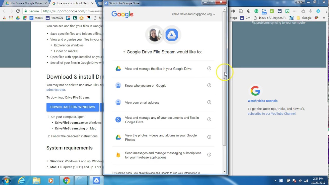Open info icon for 'Know who you are on Google'

pos(209,85)
